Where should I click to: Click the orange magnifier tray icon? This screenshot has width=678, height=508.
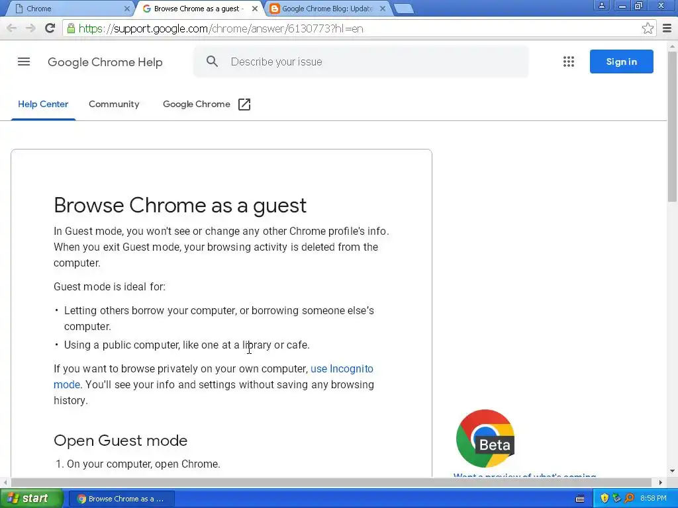[629, 498]
